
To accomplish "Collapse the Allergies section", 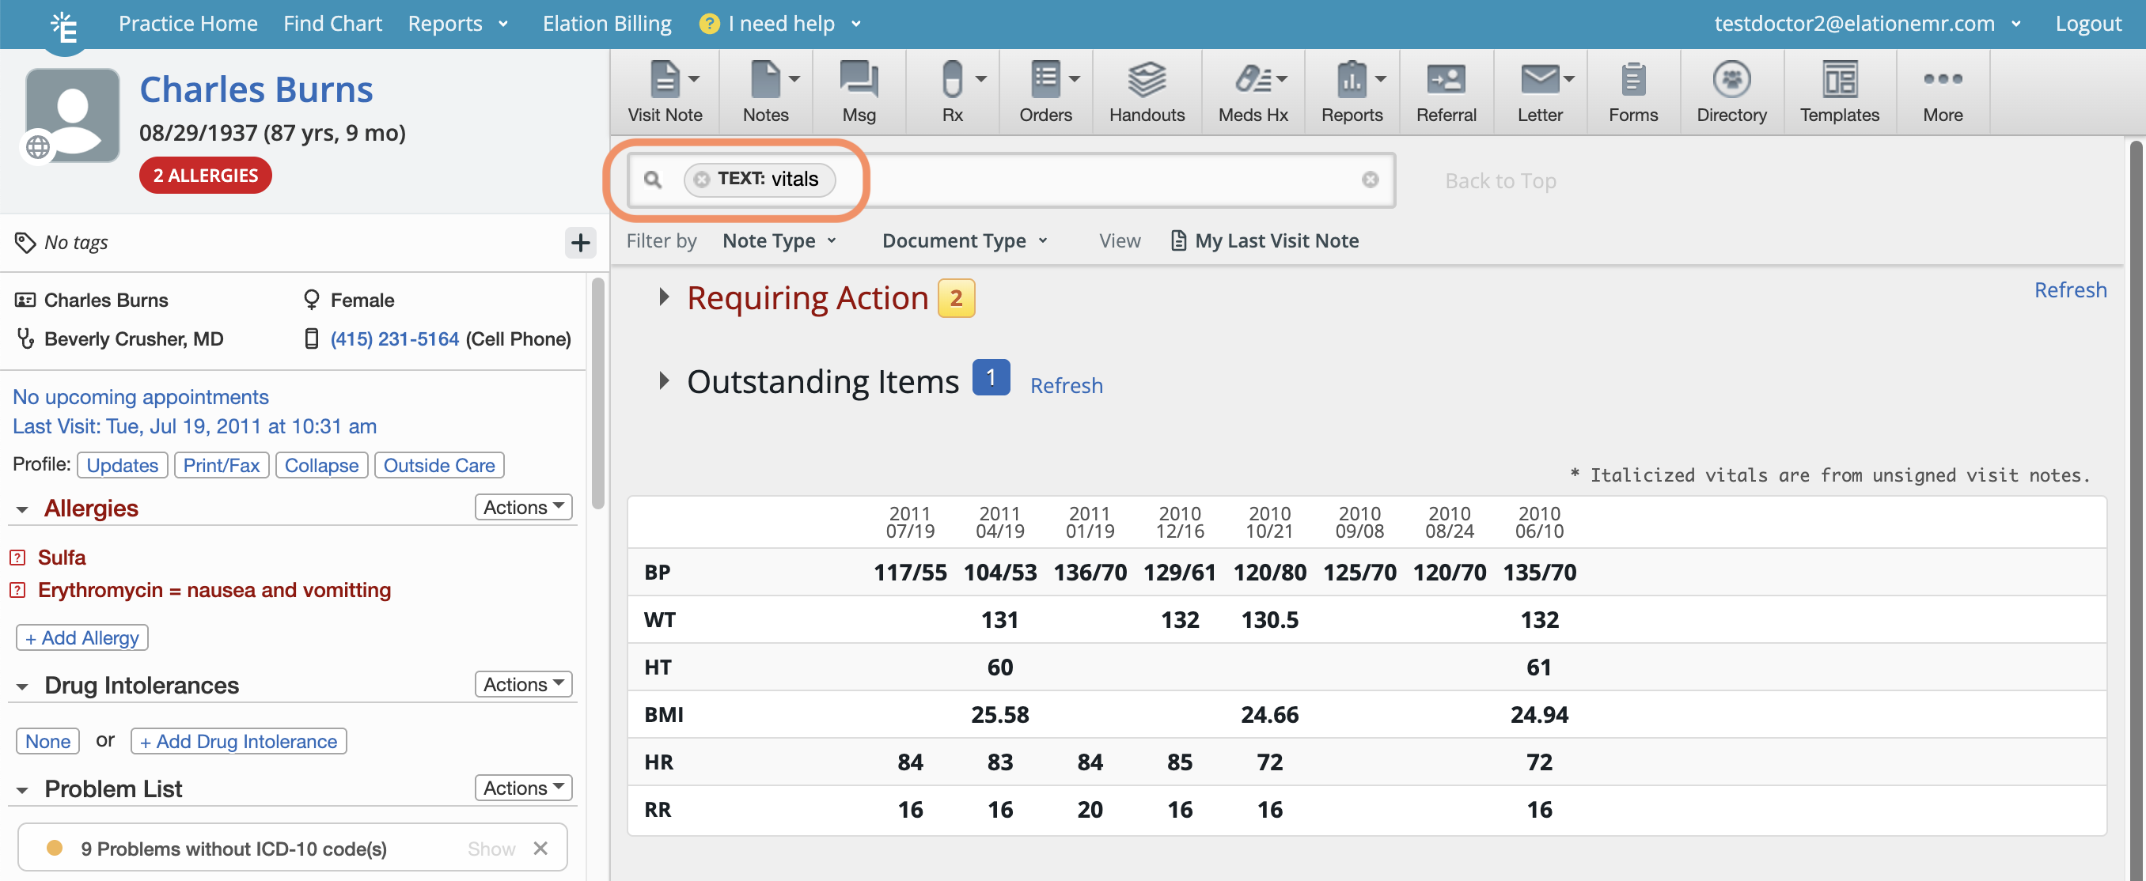I will (22, 509).
